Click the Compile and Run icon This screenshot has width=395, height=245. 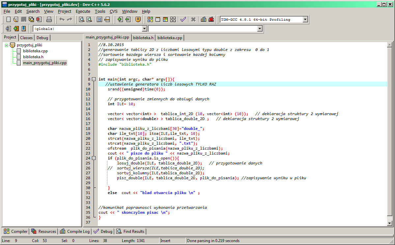[165, 19]
